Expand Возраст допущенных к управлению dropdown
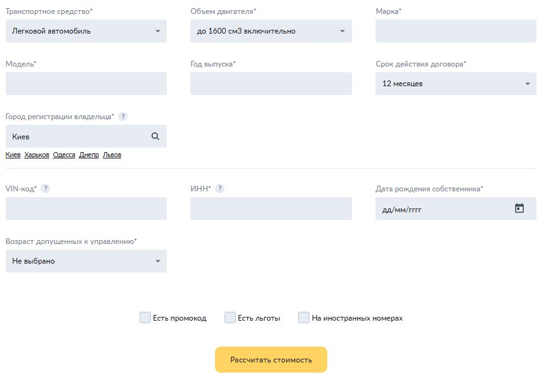541x384 pixels. (x=86, y=261)
